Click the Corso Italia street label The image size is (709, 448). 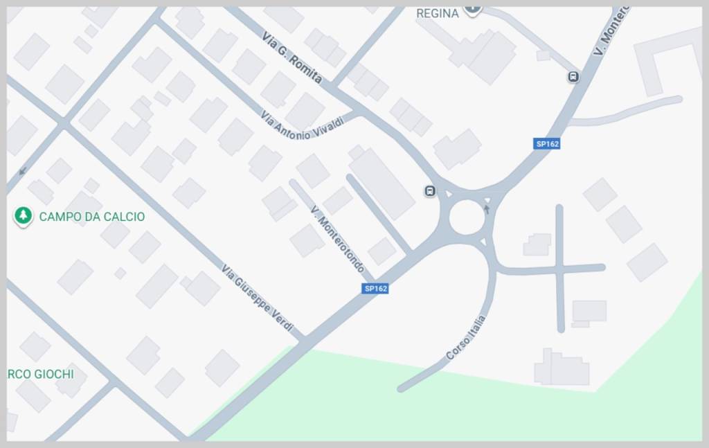(x=466, y=338)
